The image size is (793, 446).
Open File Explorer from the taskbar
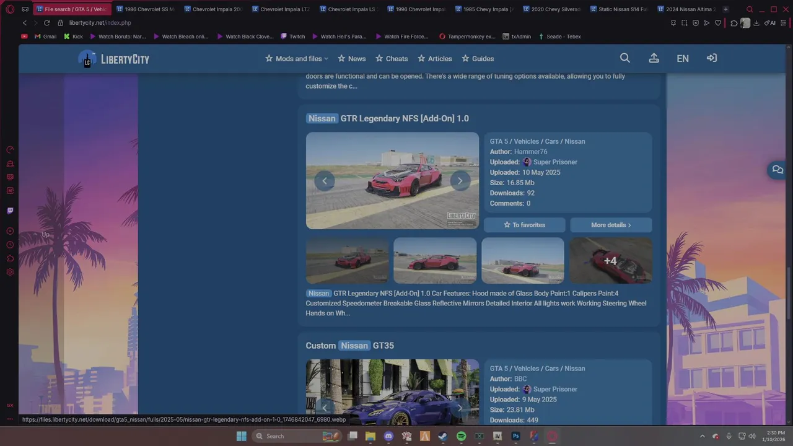click(x=370, y=436)
